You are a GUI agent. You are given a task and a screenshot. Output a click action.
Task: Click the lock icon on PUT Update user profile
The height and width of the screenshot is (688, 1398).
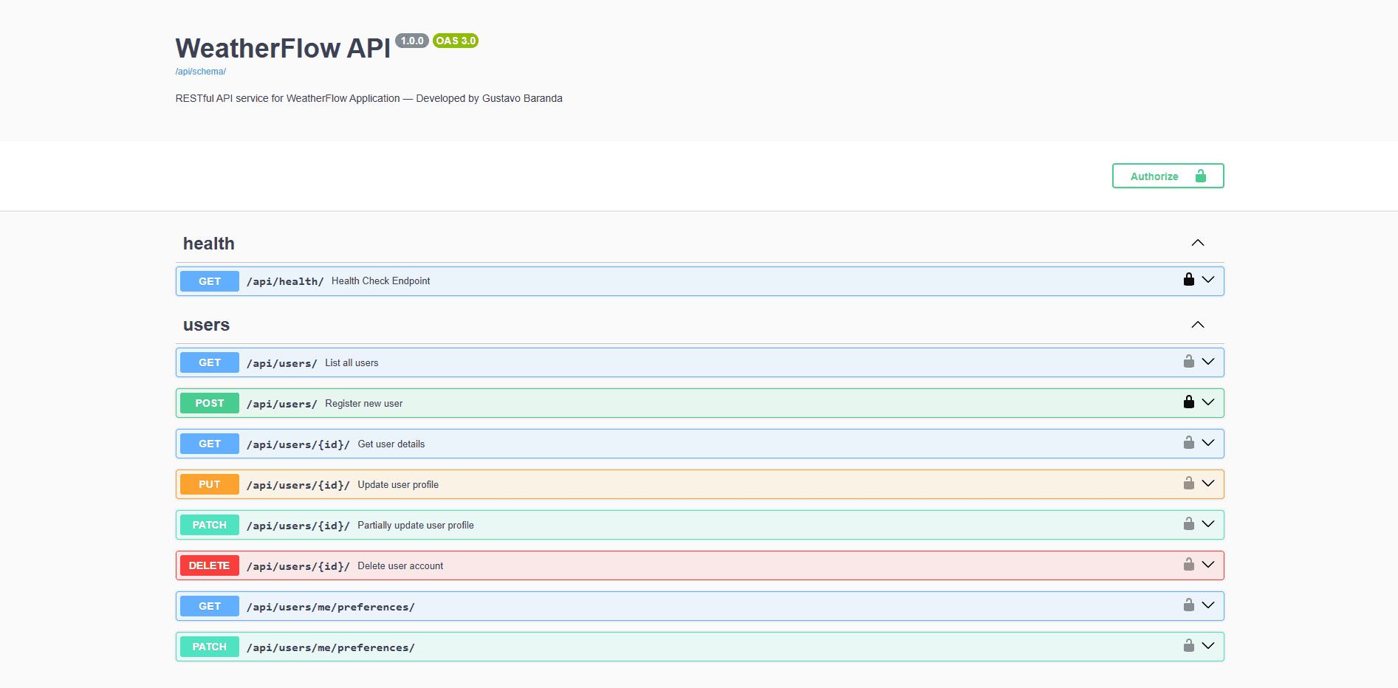(x=1189, y=483)
